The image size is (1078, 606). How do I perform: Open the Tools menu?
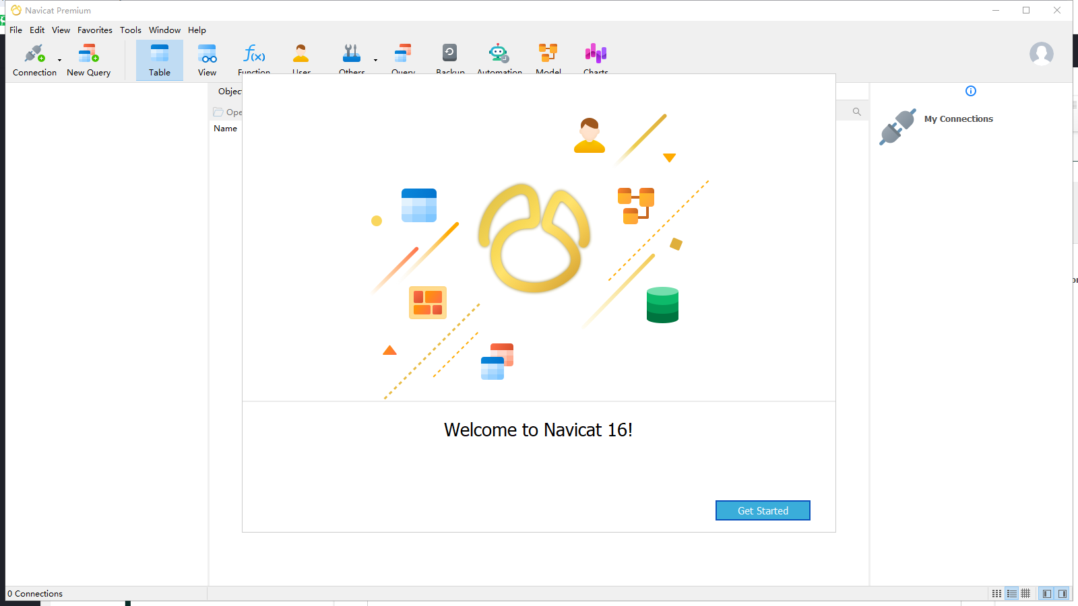pos(131,30)
